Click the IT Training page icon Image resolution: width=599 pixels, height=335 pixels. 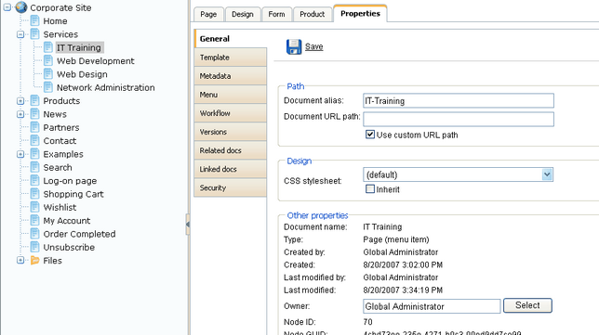click(48, 47)
